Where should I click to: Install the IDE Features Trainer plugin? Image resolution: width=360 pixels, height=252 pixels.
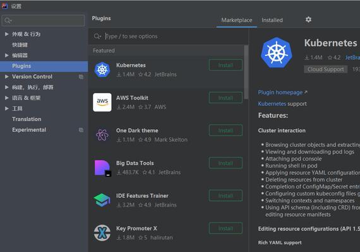[225, 196]
